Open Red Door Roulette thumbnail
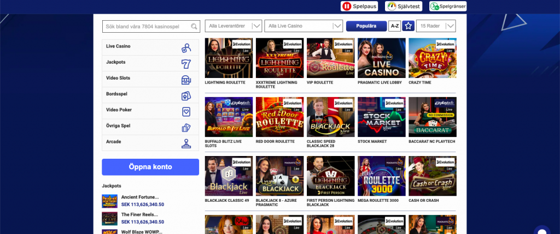Screen dimensions: 560x234 click(x=279, y=117)
